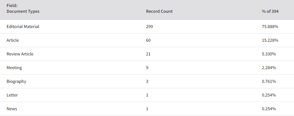This screenshot has height=116, width=294.
Task: Click the 5.330% percentage value
Action: tap(269, 54)
